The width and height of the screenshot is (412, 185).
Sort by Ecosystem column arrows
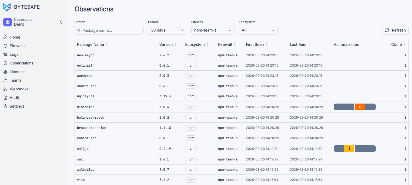(207, 44)
